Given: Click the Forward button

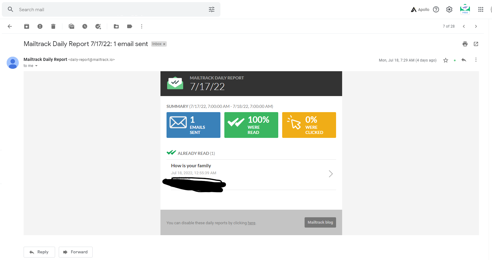Looking at the screenshot, I should point(76,252).
